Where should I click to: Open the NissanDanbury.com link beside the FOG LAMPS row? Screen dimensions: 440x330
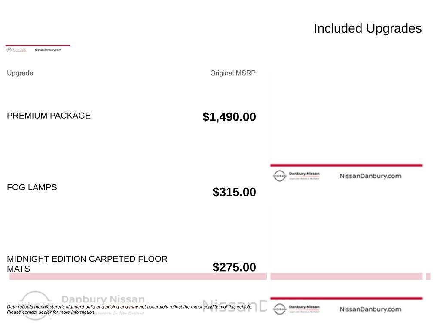pos(370,176)
